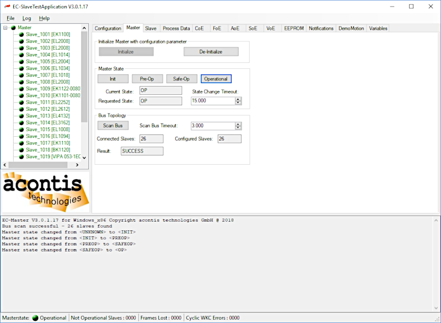Click the application icon in title bar
The image size is (441, 323).
click(x=7, y=6)
